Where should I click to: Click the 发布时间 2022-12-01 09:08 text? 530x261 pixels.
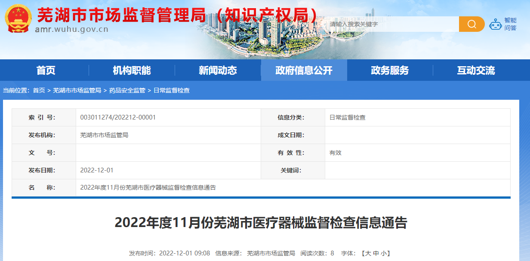coord(169,253)
